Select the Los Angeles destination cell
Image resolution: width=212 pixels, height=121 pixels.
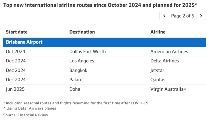[x=82, y=61]
